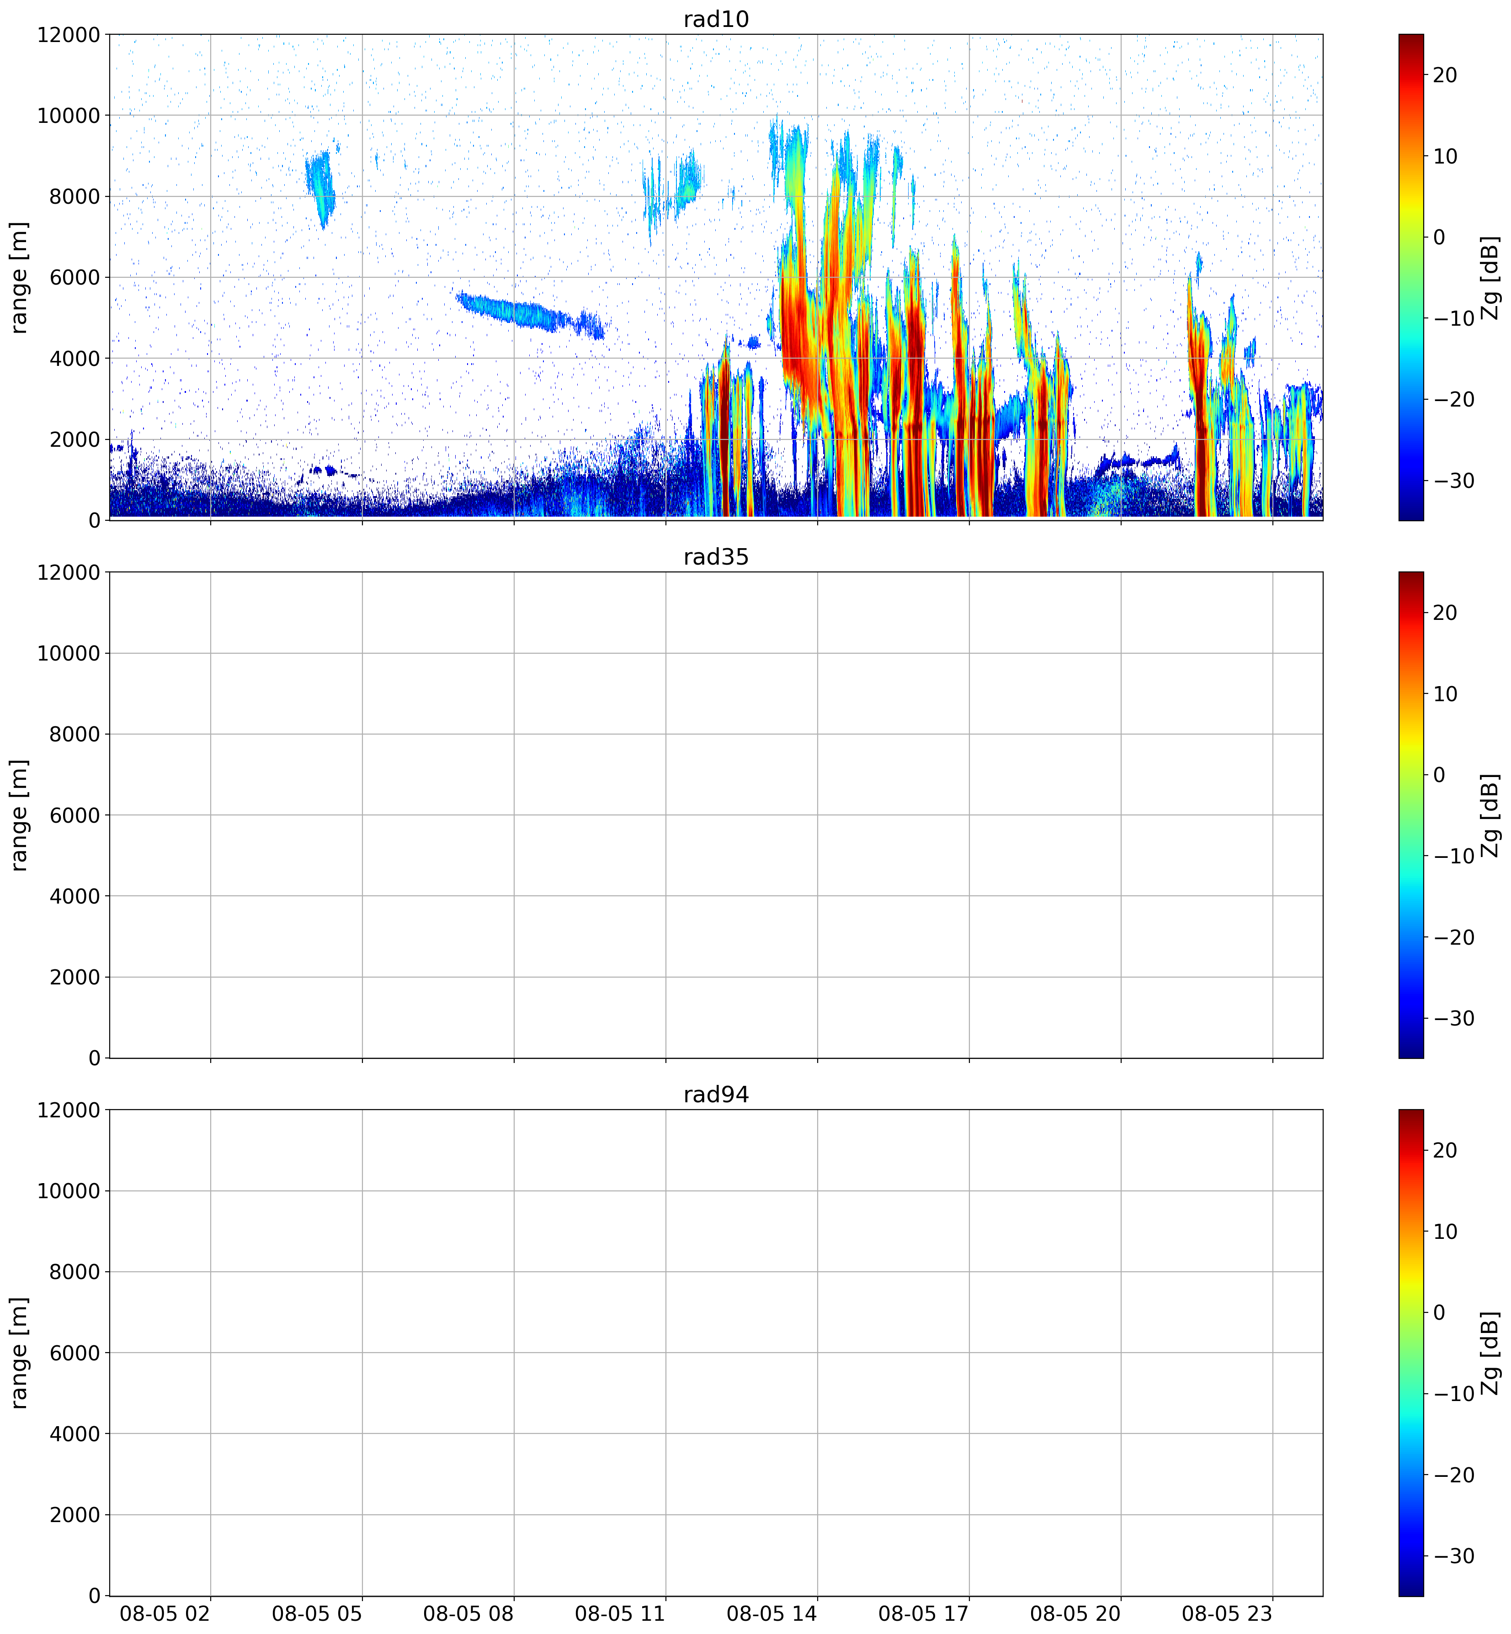This screenshot has height=1634, width=1511.
Task: Click the 2000 y-tick in rad10 panel
Action: tap(74, 439)
